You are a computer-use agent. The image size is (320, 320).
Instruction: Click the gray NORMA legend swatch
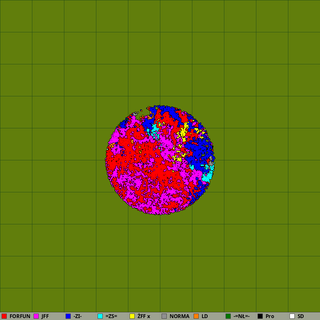tap(164, 316)
